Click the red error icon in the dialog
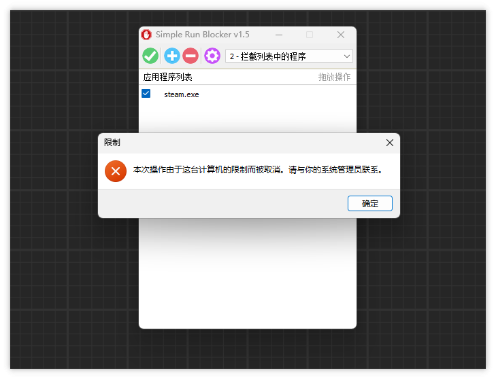496x379 pixels. [x=116, y=170]
